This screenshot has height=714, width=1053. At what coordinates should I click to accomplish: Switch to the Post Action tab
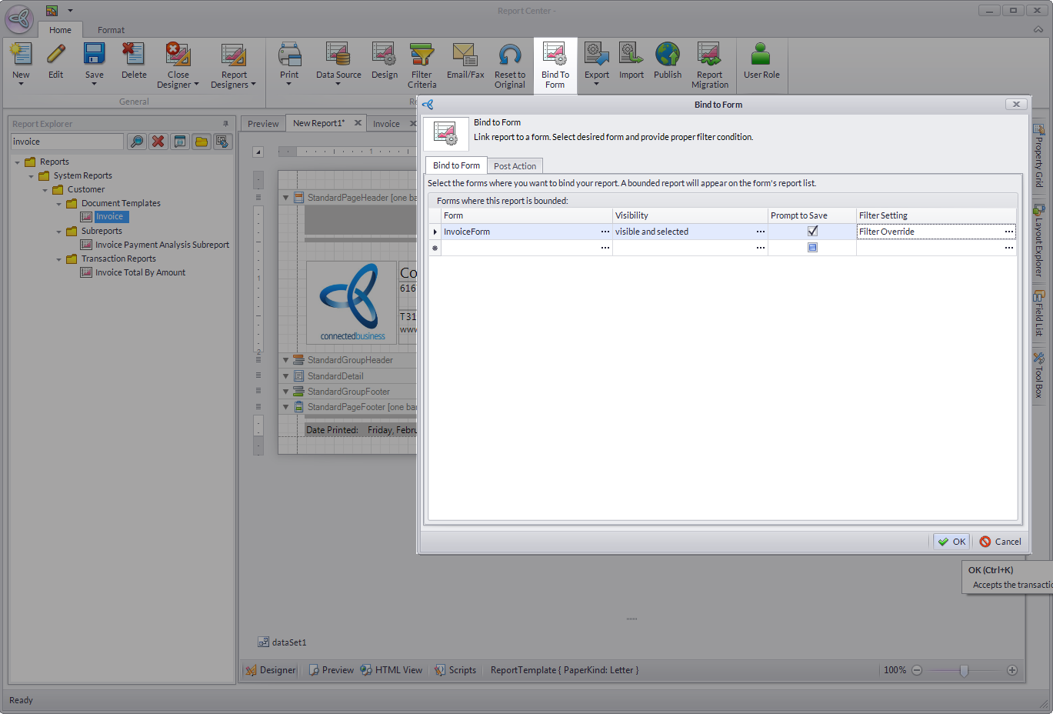(515, 166)
